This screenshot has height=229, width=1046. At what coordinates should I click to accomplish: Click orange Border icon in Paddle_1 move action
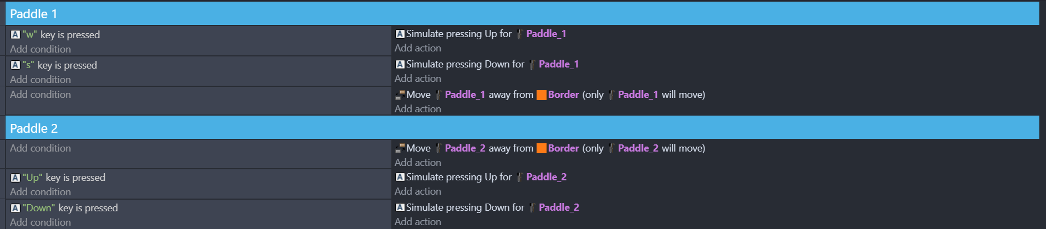542,95
